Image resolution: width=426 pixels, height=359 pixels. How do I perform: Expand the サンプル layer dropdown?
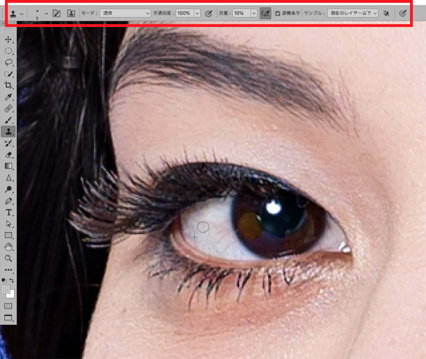pyautogui.click(x=352, y=13)
